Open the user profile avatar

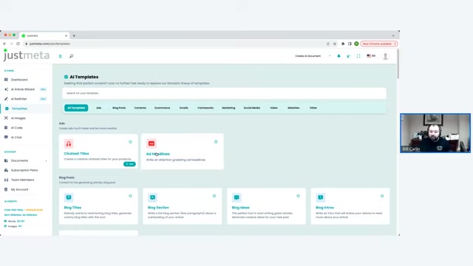point(385,56)
